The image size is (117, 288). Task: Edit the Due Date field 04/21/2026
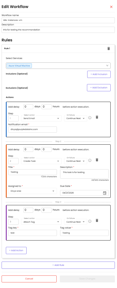point(84,193)
